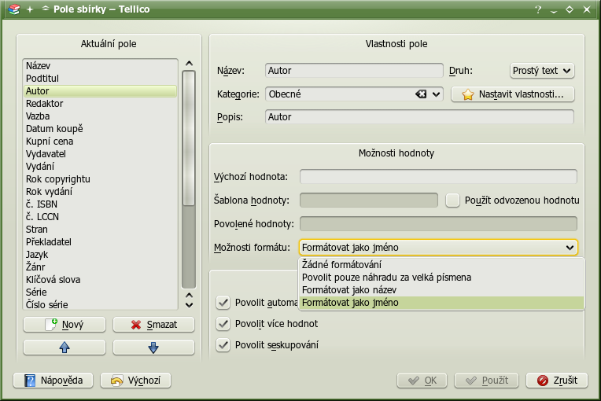Click the field list scrollbar handle
This screenshot has height=401, width=601.
pos(189,138)
